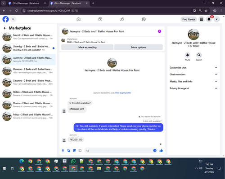The image size is (225, 179).
Task: Open the Mirza conversation
Action: [x=28, y=116]
